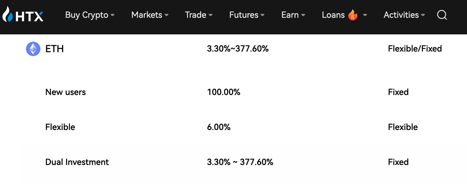Click the flame icon beside Loans
The height and width of the screenshot is (184, 467).
(353, 14)
